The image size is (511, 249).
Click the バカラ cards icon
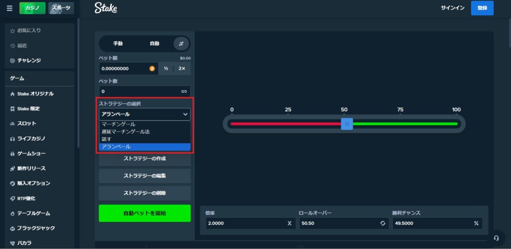(x=12, y=243)
